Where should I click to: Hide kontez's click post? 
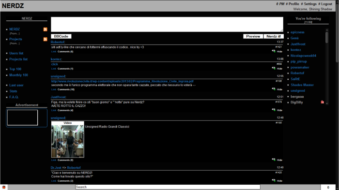point(279,69)
